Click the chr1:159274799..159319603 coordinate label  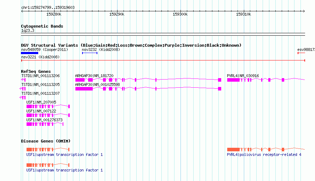pyautogui.click(x=48, y=7)
